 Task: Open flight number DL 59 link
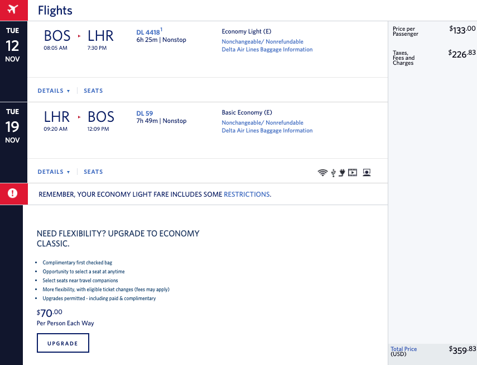[144, 113]
